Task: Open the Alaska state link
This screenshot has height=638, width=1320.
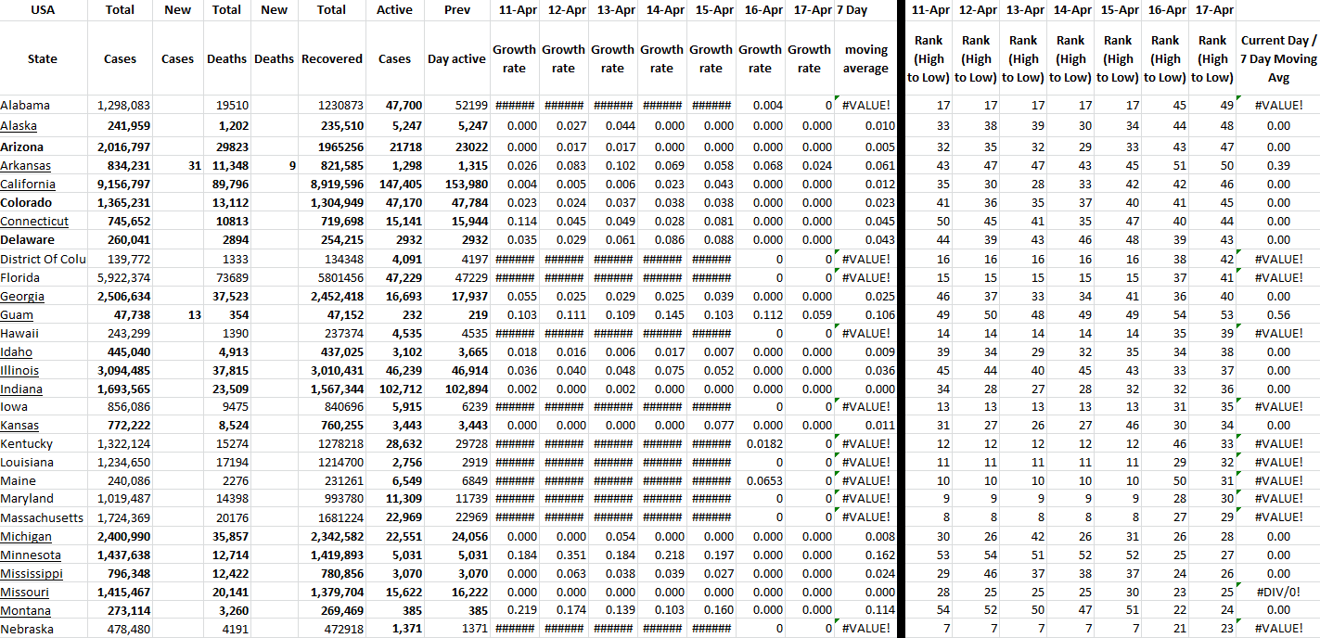Action: click(x=19, y=125)
